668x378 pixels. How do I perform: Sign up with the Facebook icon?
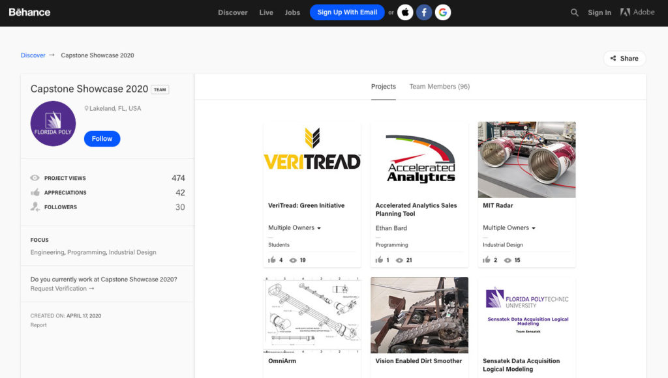(x=424, y=12)
